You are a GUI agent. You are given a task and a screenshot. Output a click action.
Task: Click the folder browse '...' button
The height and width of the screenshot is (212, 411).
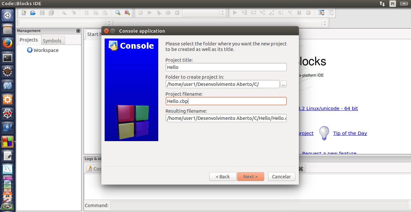point(283,84)
